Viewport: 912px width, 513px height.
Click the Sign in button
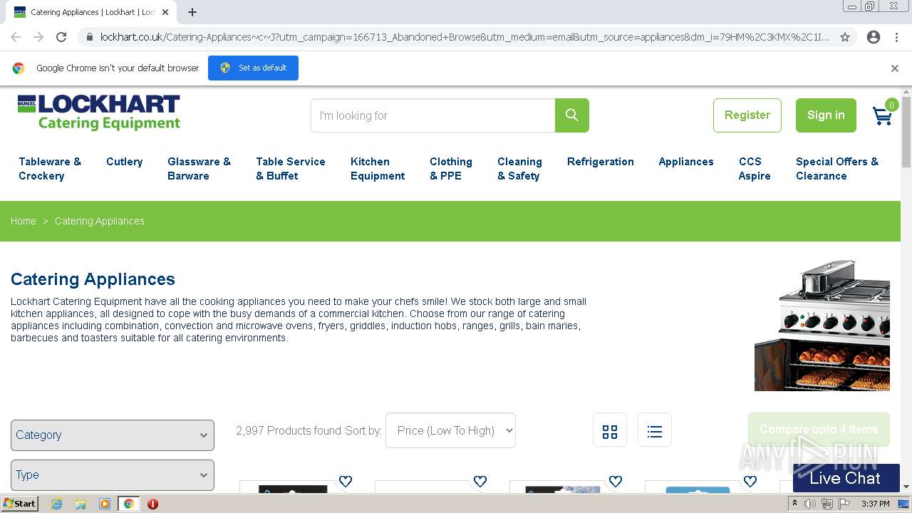(x=826, y=115)
